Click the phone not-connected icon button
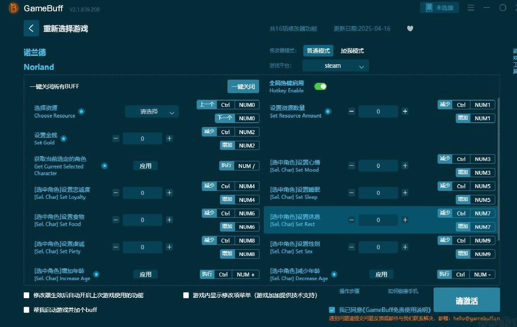Screen dimensions: 517x327 click(x=440, y=7)
